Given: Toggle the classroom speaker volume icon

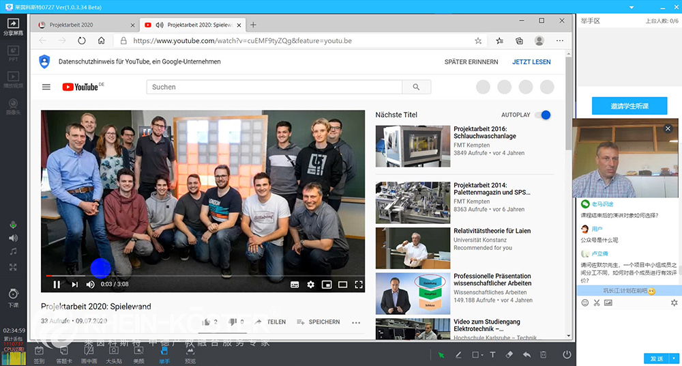Looking at the screenshot, I should point(13,238).
